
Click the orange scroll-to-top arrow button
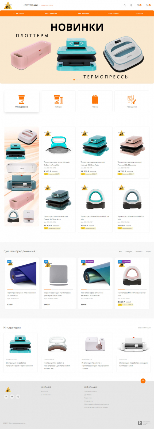143,381
